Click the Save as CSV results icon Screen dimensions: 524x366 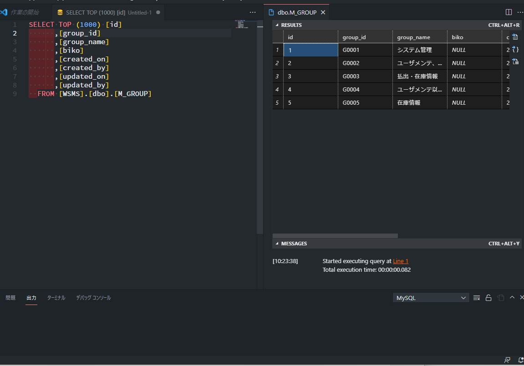(x=515, y=37)
